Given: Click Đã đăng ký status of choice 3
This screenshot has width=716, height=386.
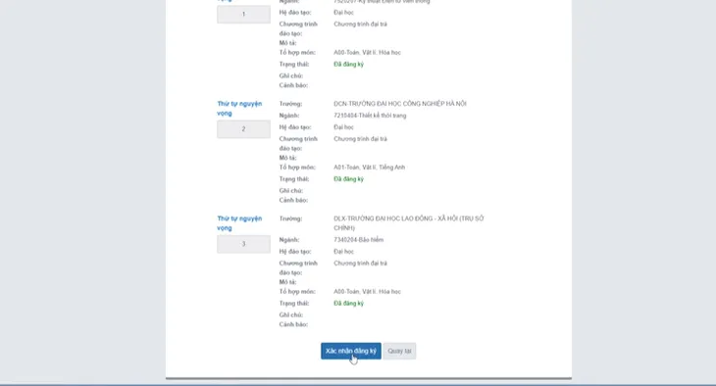Looking at the screenshot, I should pos(348,304).
